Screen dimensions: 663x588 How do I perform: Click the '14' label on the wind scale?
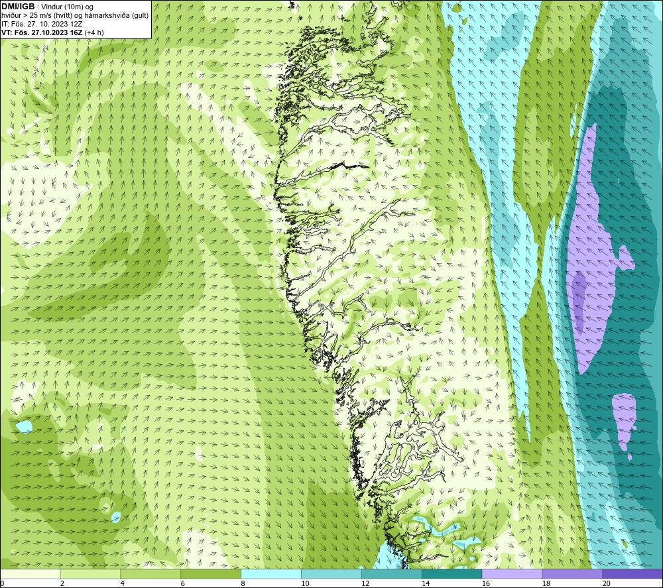426,583
